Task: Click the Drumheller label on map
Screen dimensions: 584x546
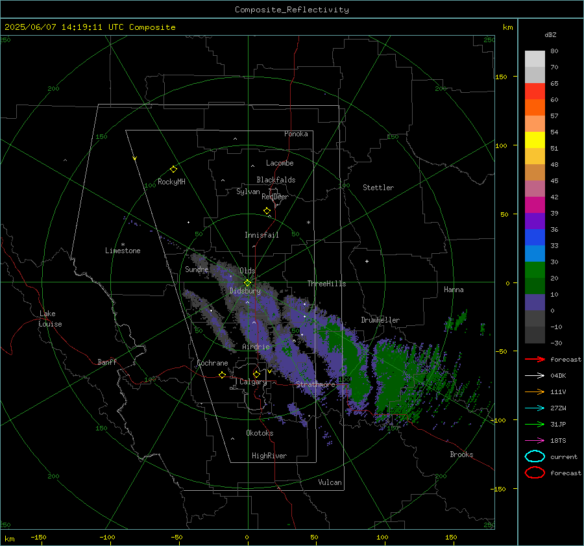Action: click(380, 320)
